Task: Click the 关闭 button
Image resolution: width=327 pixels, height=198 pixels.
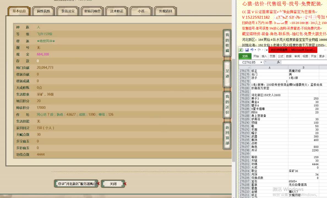Action: (x=113, y=184)
